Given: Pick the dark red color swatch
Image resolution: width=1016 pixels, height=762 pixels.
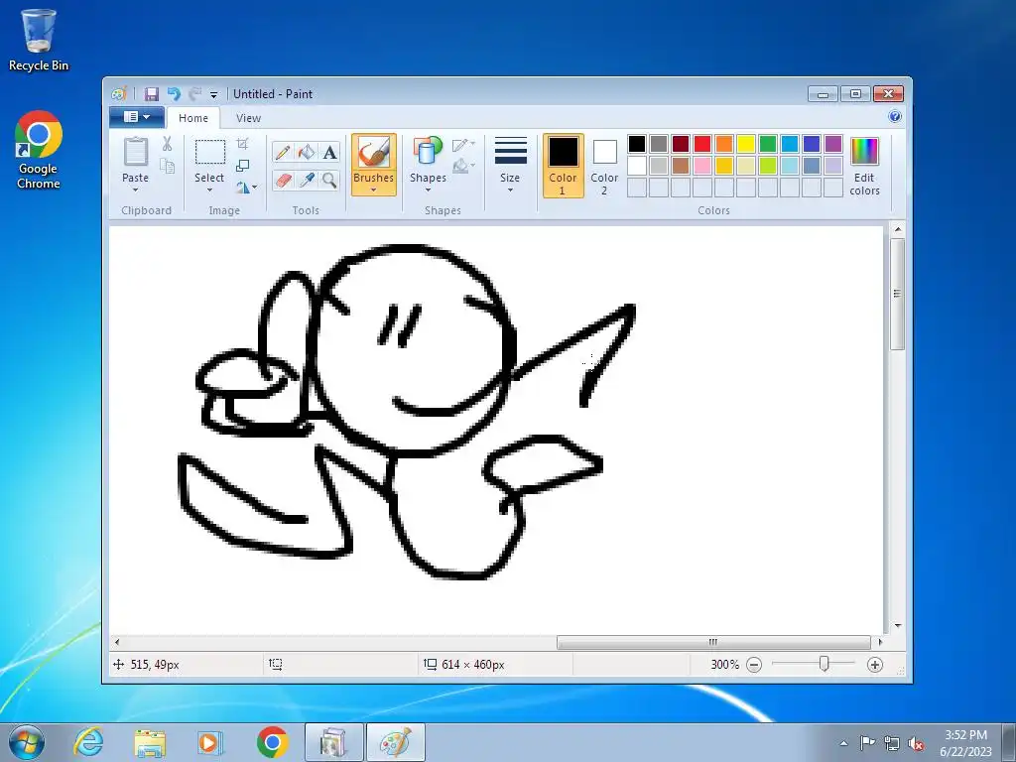Looking at the screenshot, I should 681,144.
